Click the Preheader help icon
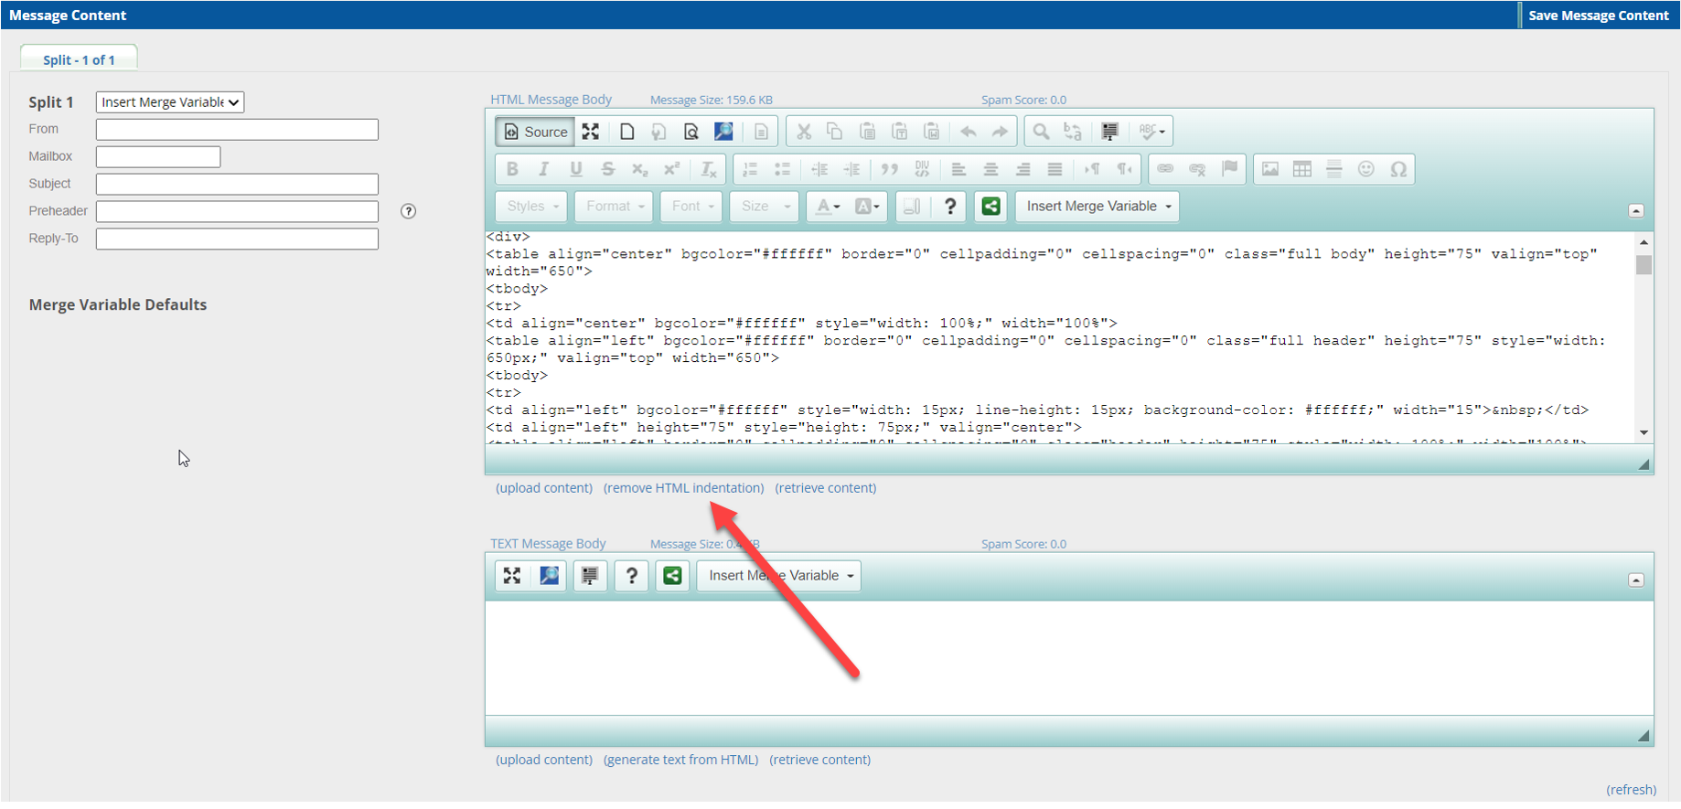 [409, 211]
